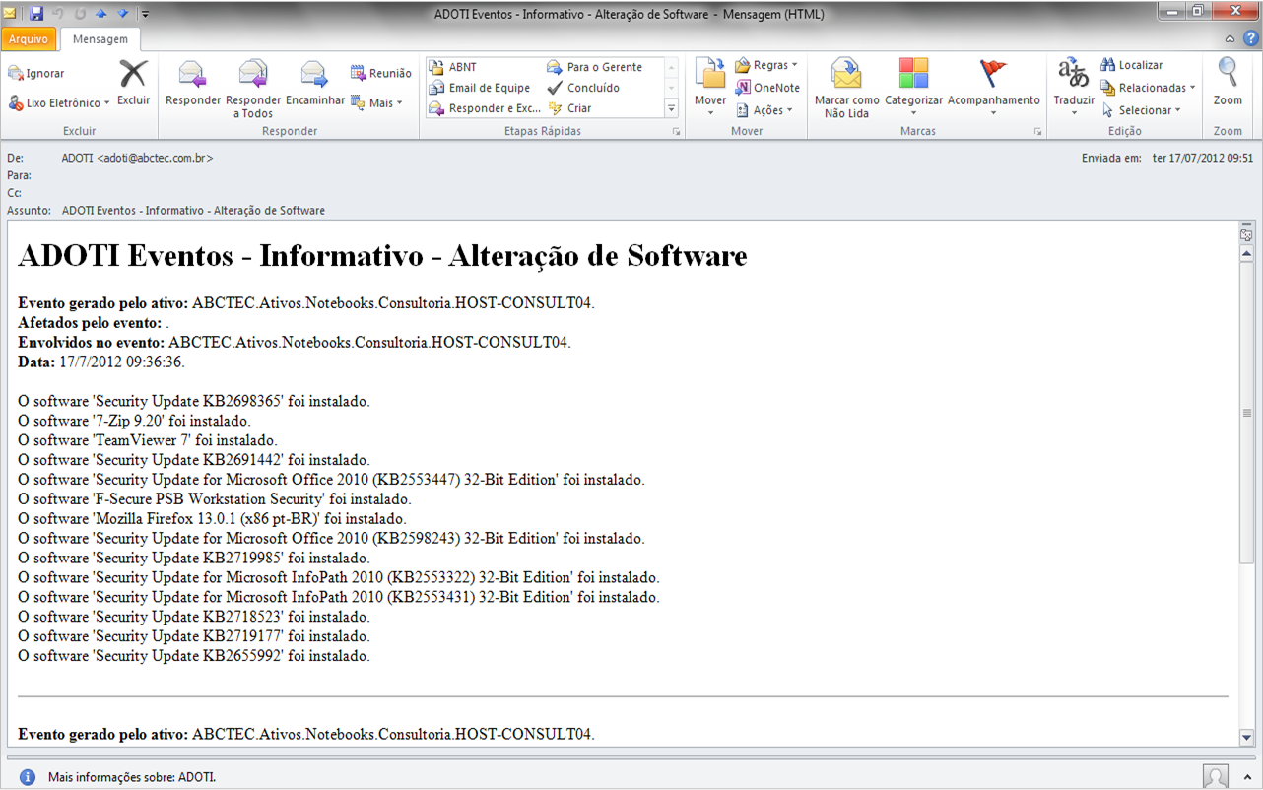This screenshot has height=790, width=1263.
Task: Click InfoPath 2010 KB2553322 line
Action: pyautogui.click(x=339, y=577)
